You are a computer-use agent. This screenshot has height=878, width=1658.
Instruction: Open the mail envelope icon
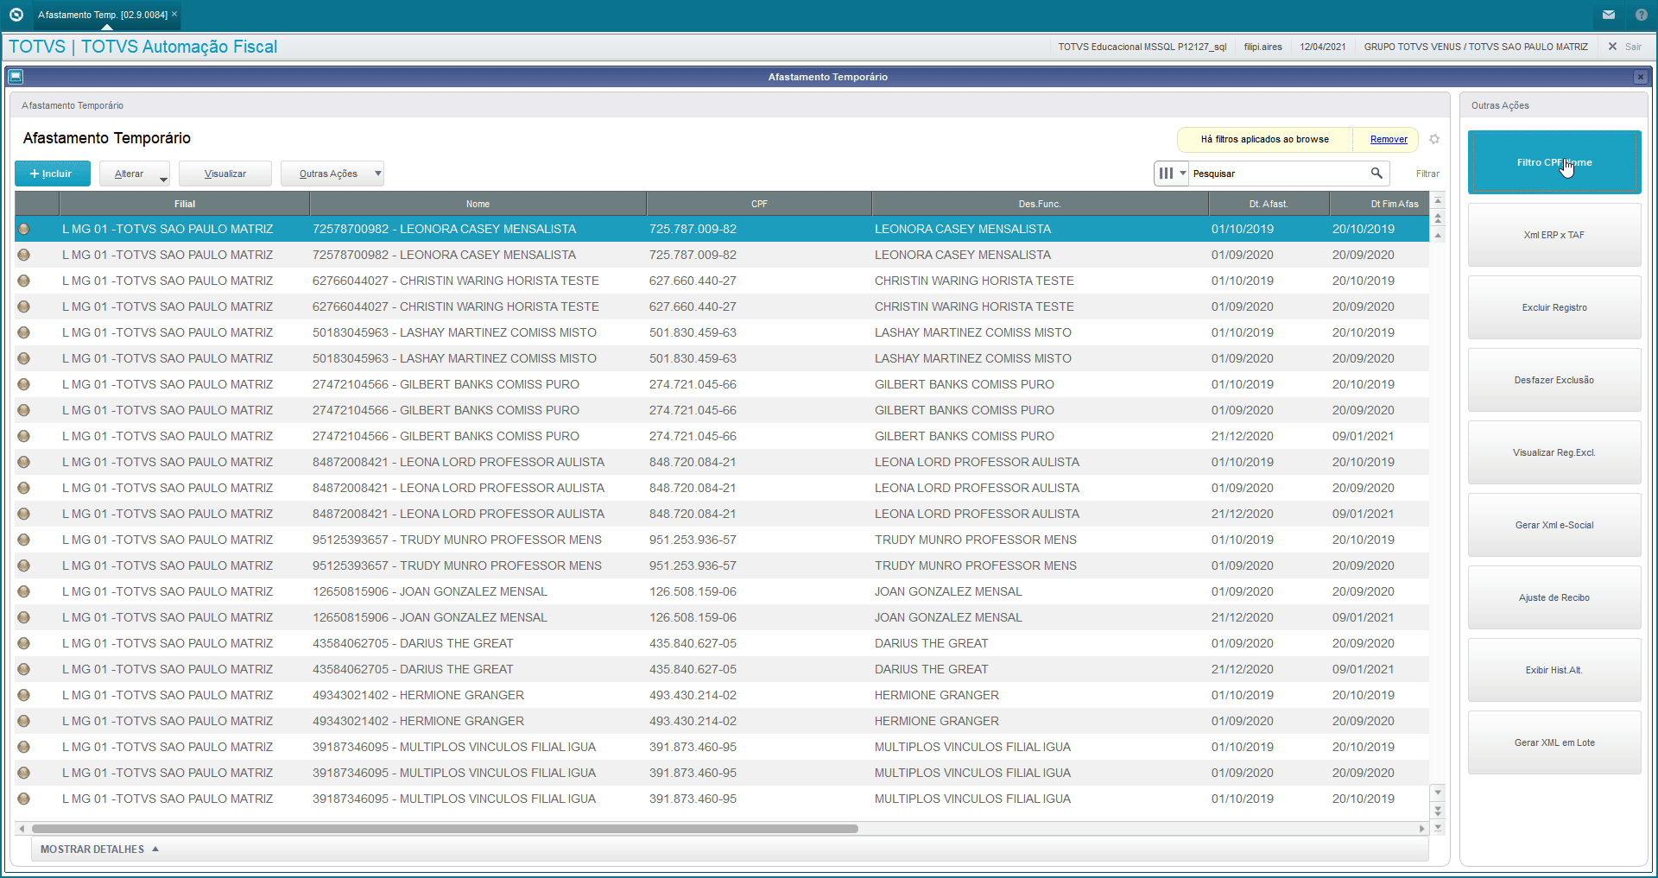point(1609,15)
